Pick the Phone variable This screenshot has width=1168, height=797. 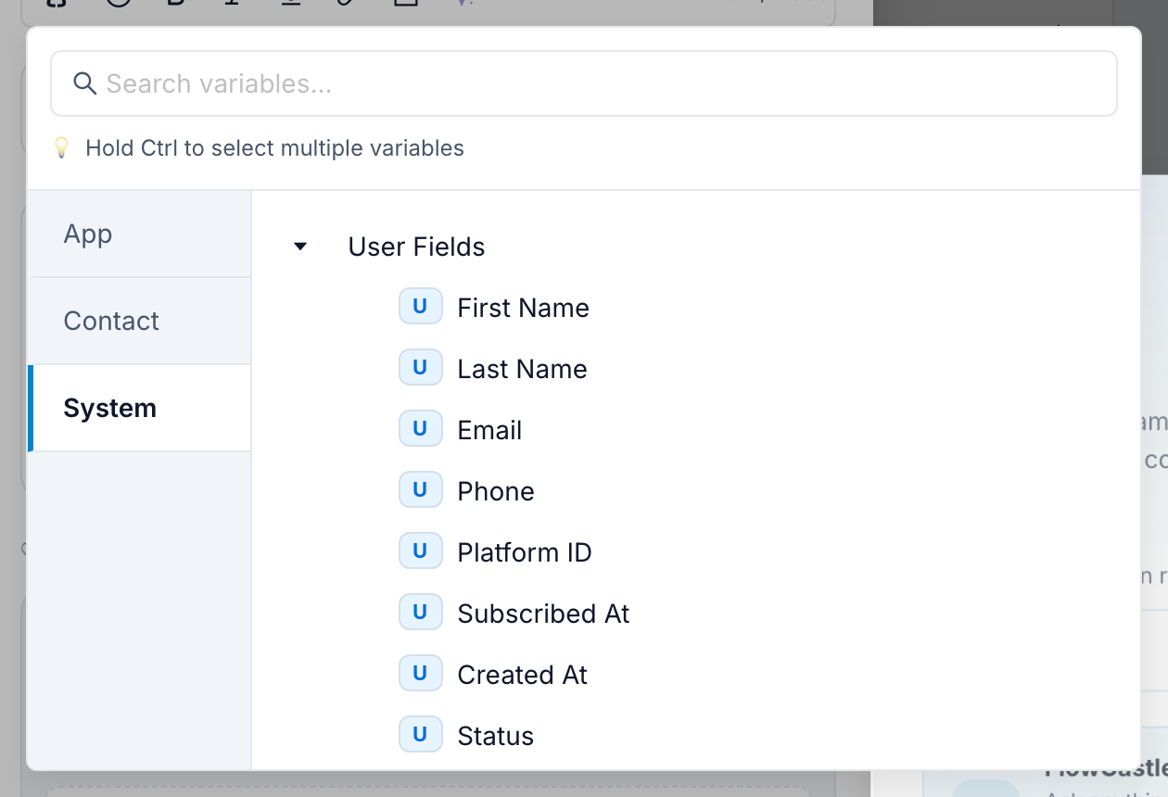click(496, 491)
